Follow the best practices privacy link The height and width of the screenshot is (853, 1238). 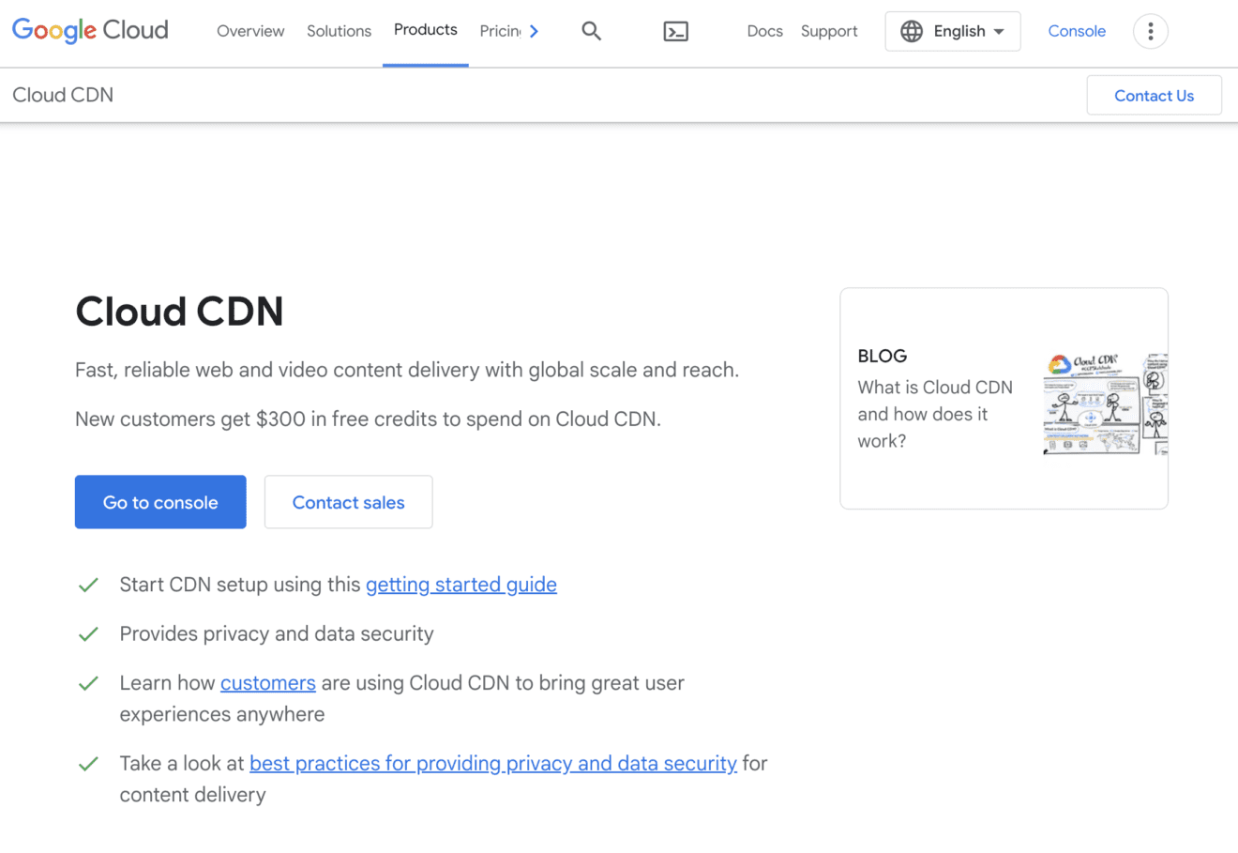point(492,763)
